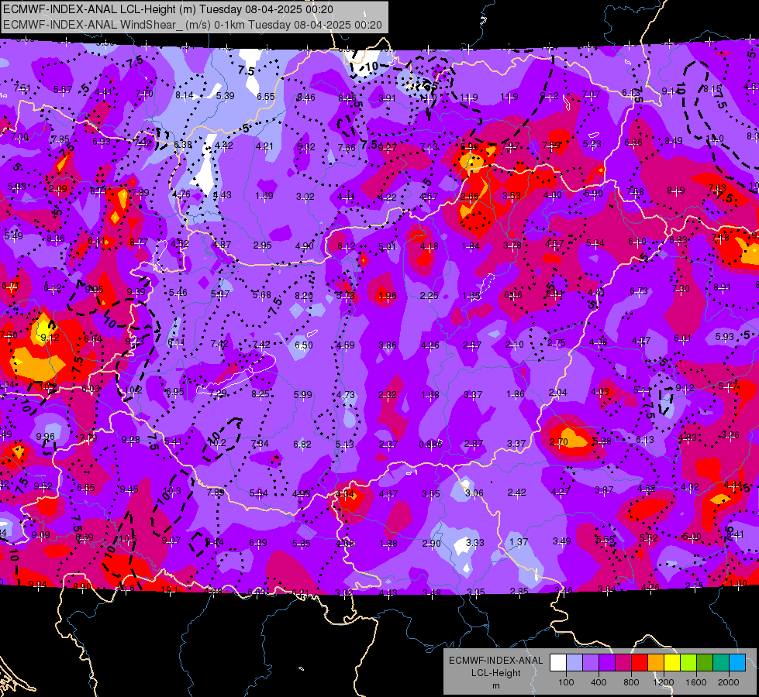The image size is (759, 697).
Task: Click the grid value '7.51'
Action: pyautogui.click(x=22, y=88)
